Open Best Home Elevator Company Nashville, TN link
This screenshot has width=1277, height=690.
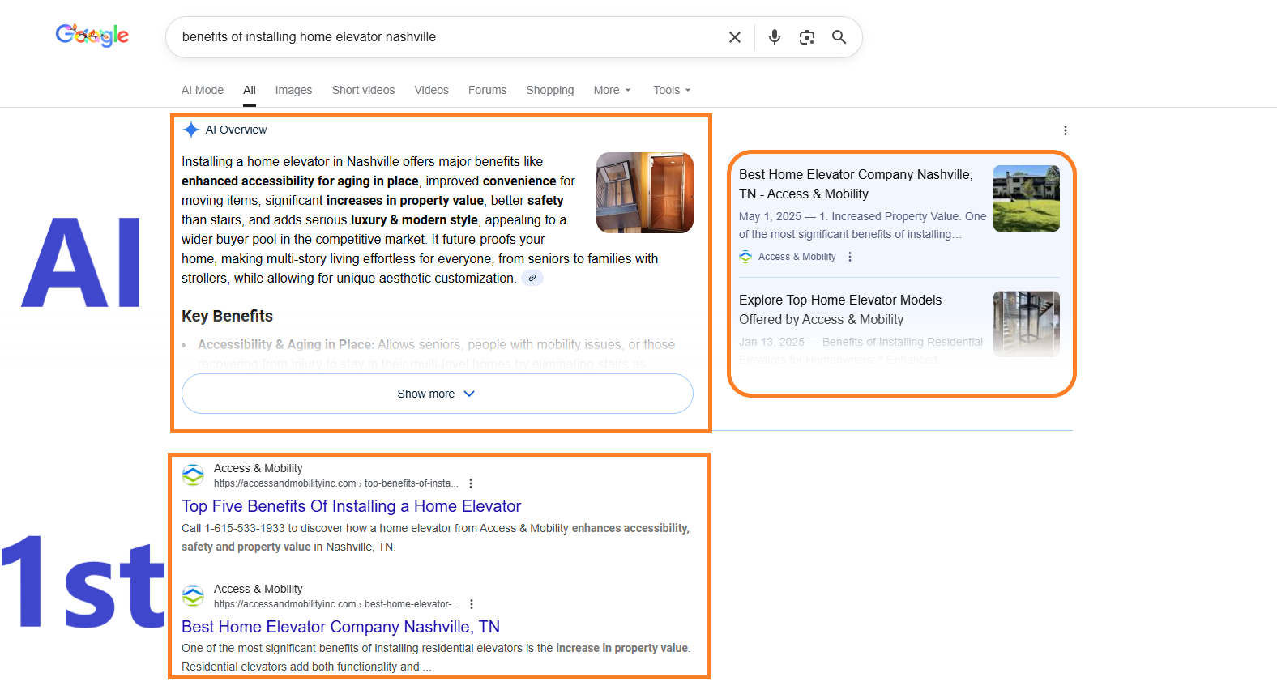pyautogui.click(x=340, y=627)
